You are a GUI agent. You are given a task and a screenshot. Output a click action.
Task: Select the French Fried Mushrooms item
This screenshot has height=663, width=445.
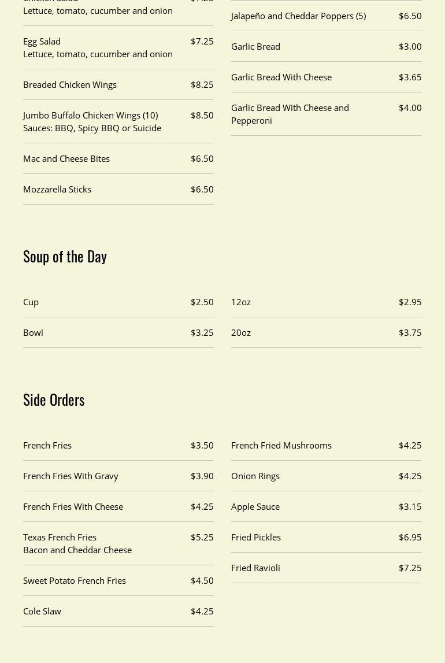click(281, 445)
